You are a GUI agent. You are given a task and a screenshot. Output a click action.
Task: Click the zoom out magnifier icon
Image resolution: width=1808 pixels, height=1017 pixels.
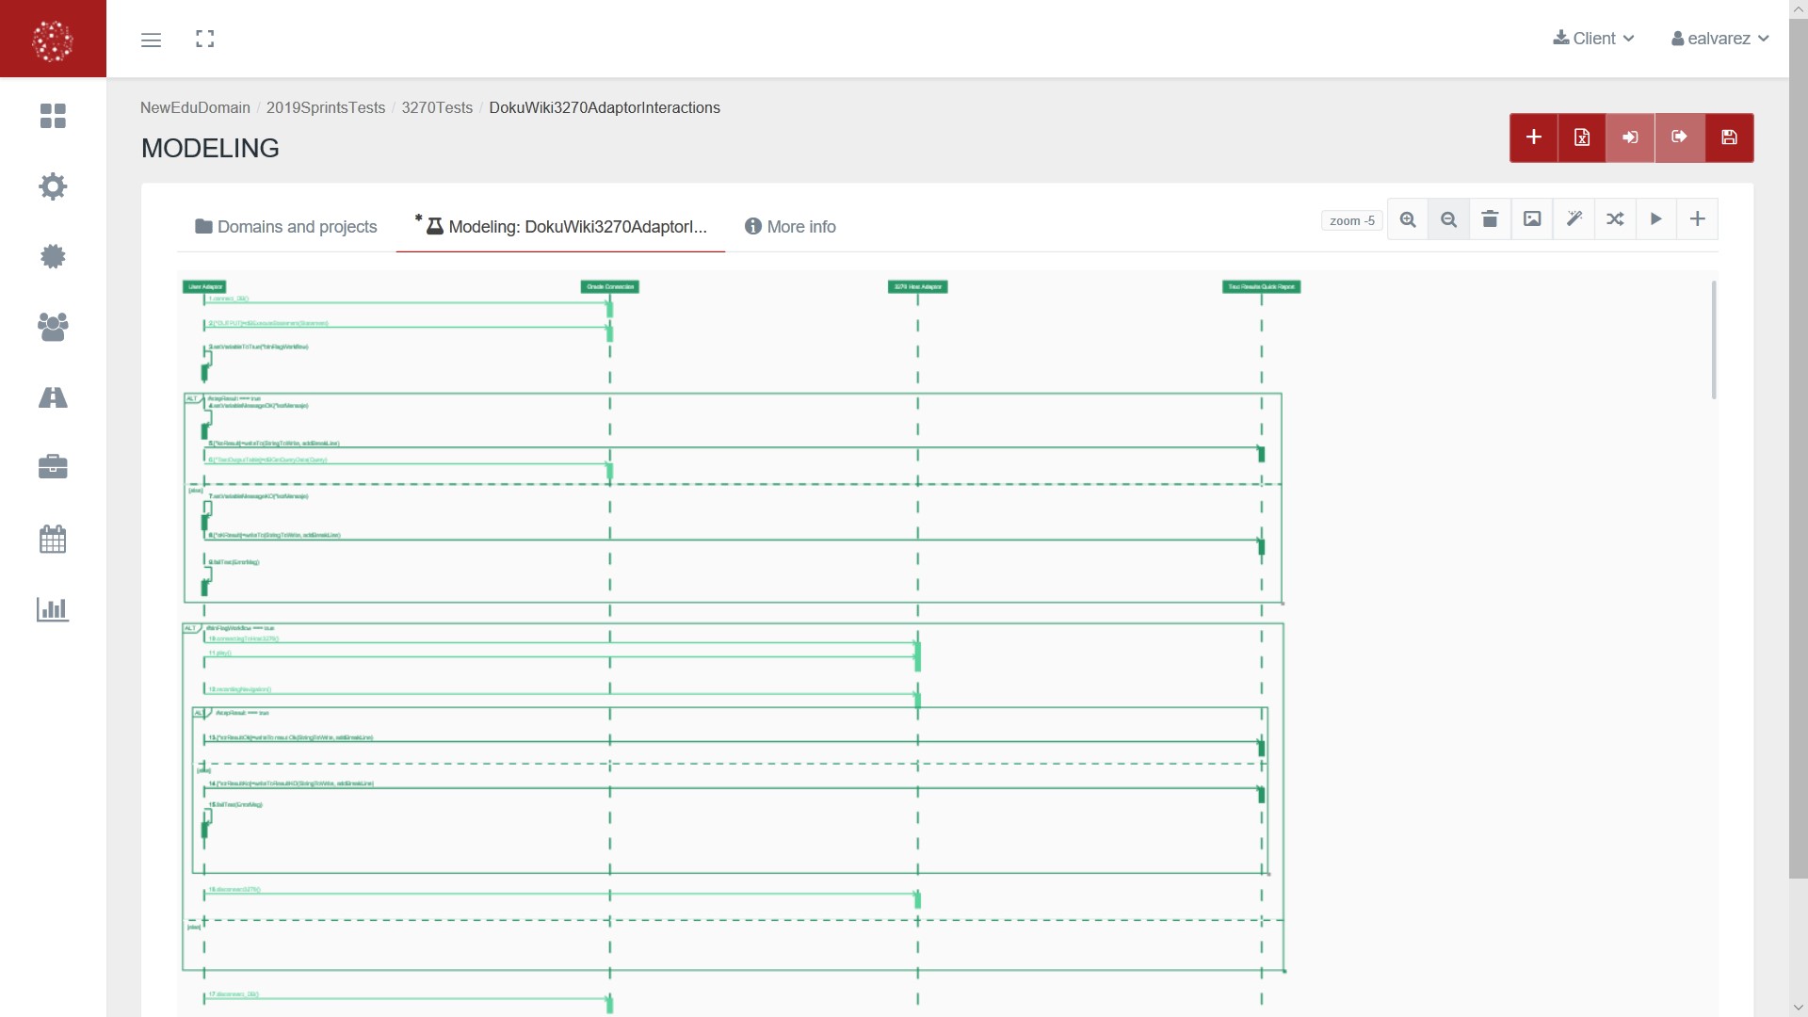(x=1449, y=219)
